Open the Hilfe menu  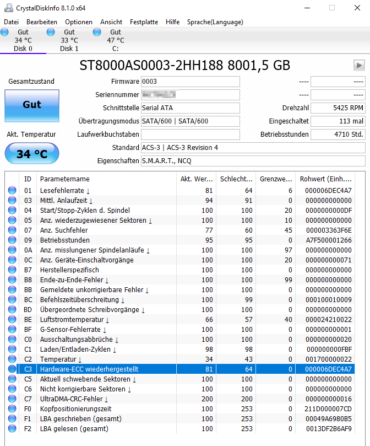172,22
